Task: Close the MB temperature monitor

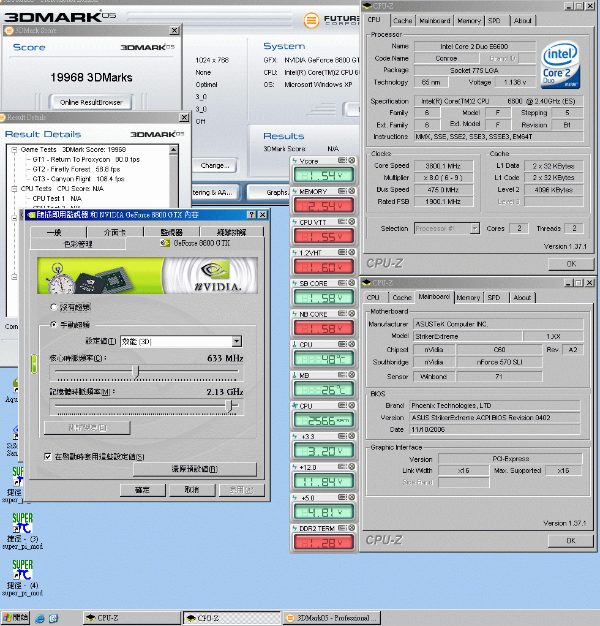Action: pos(351,374)
